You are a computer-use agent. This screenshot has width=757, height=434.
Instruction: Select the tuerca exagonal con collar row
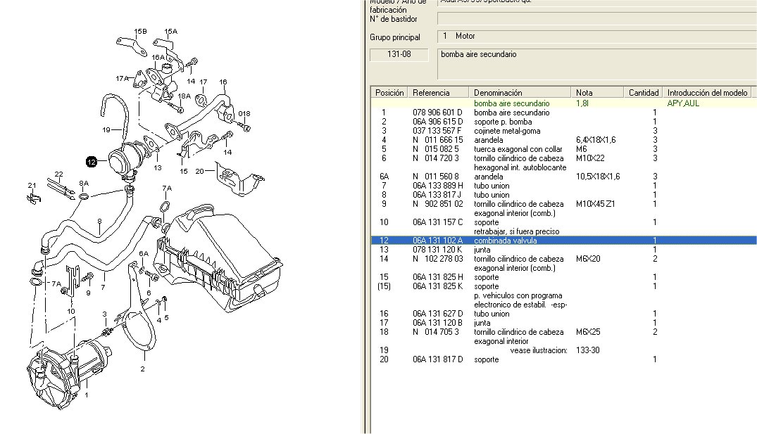(x=563, y=149)
